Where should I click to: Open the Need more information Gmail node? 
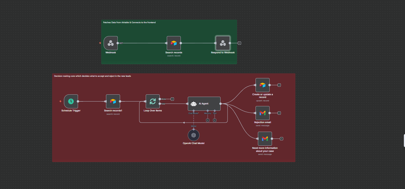264,138
